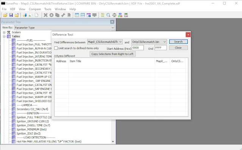242x150 pixels.
Task: Enable Limit search to defined items only
Action: 56,48
